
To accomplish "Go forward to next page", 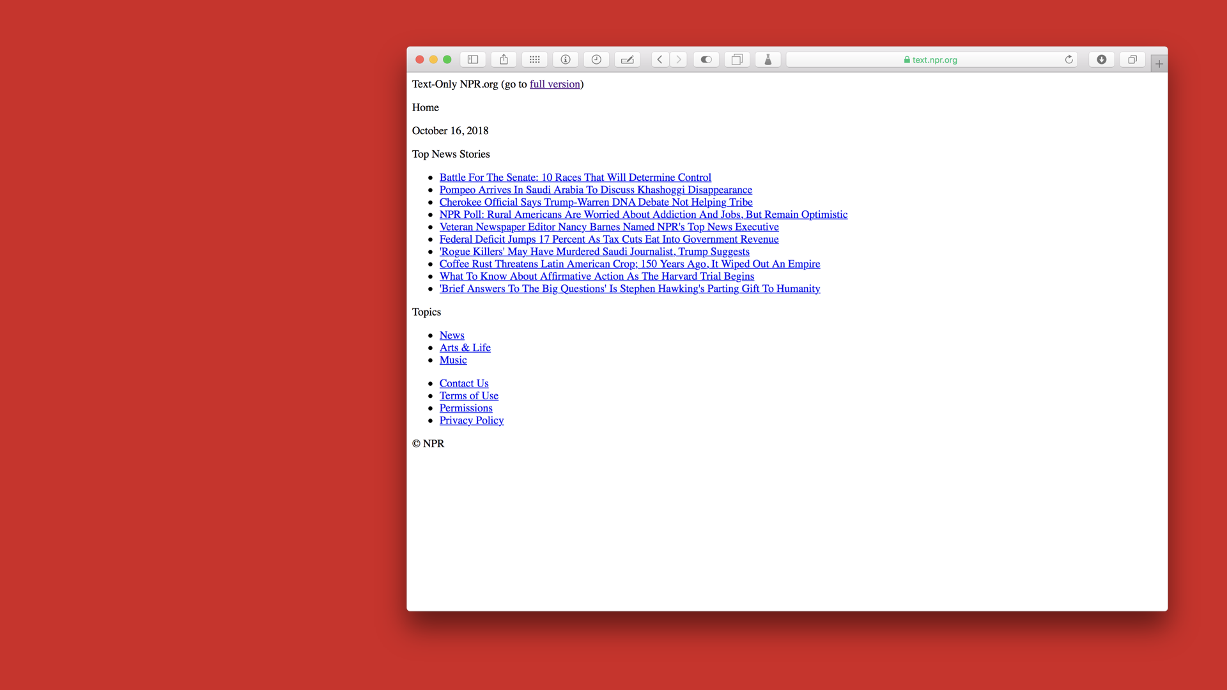I will [x=679, y=59].
